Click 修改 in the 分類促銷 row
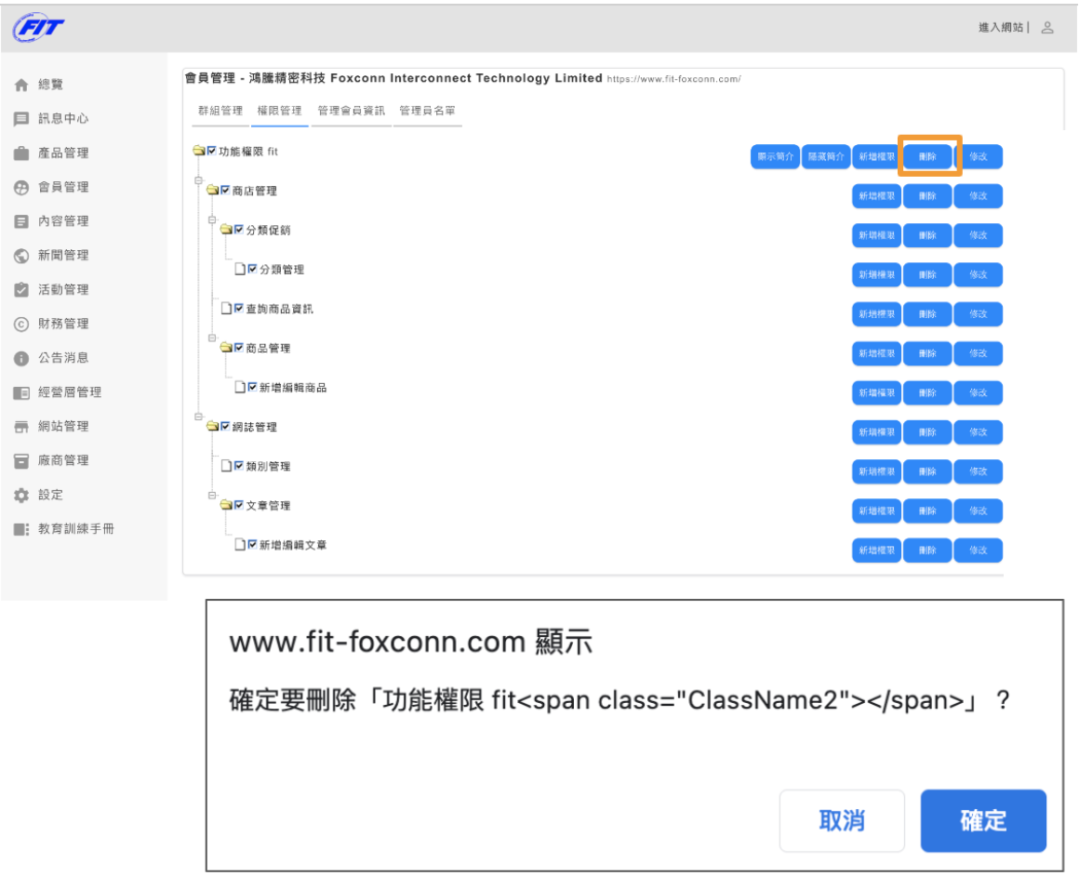Viewport: 1079px width, 889px height. coord(978,235)
